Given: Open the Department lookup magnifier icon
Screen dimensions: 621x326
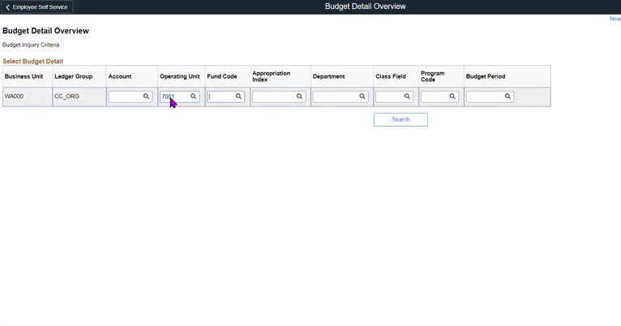Looking at the screenshot, I should [x=362, y=97].
